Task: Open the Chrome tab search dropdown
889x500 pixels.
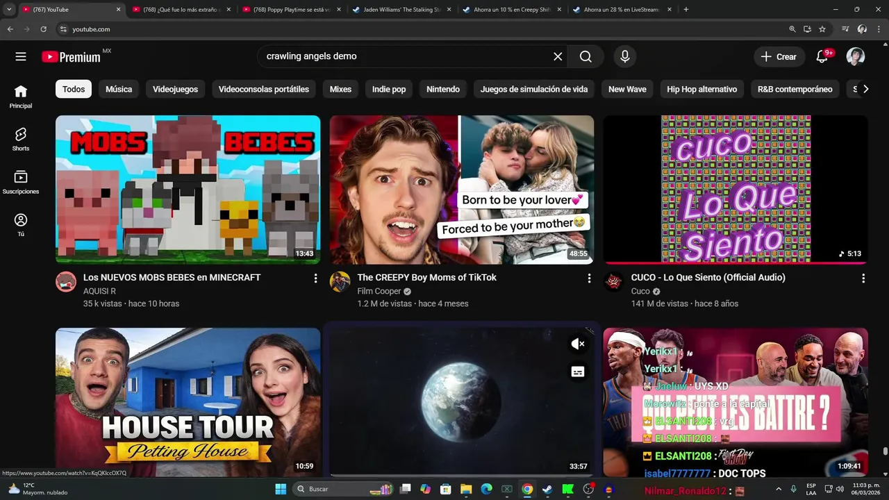Action: pos(9,10)
